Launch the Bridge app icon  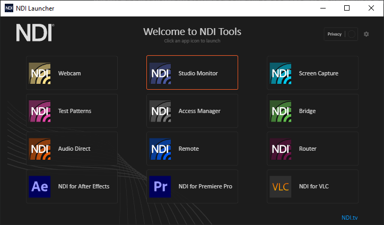point(281,111)
